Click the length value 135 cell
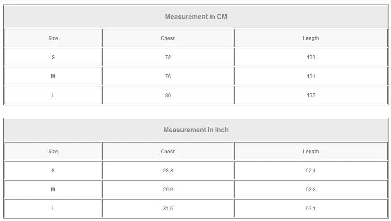 (311, 95)
